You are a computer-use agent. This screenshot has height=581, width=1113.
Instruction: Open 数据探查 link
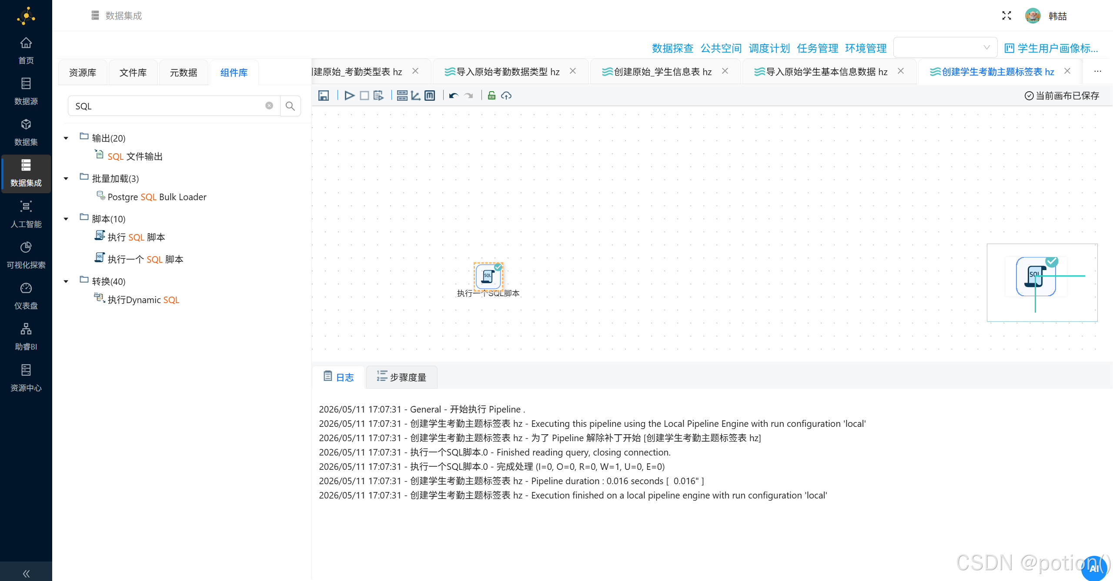pos(672,48)
